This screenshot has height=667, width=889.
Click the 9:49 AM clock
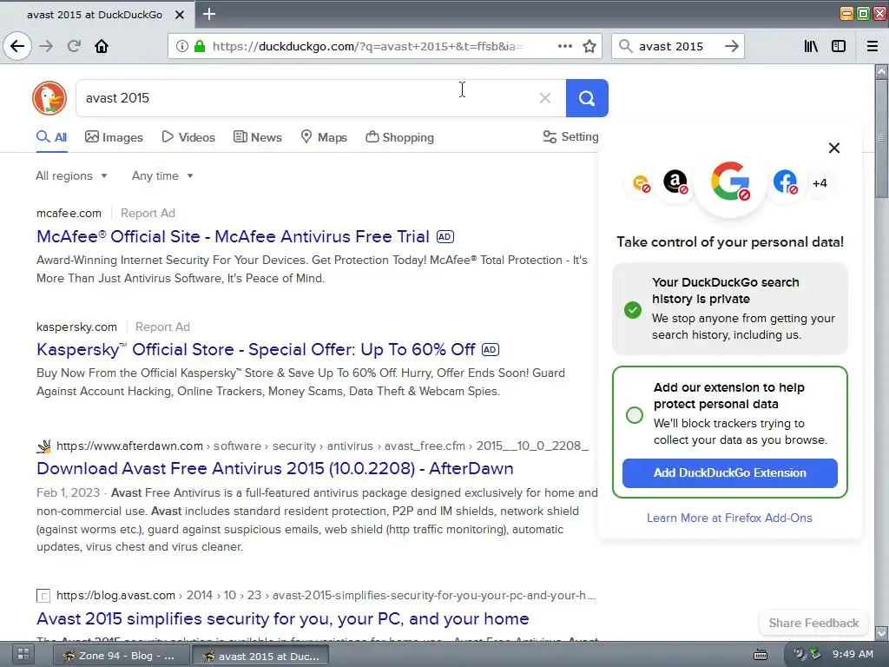tap(853, 654)
